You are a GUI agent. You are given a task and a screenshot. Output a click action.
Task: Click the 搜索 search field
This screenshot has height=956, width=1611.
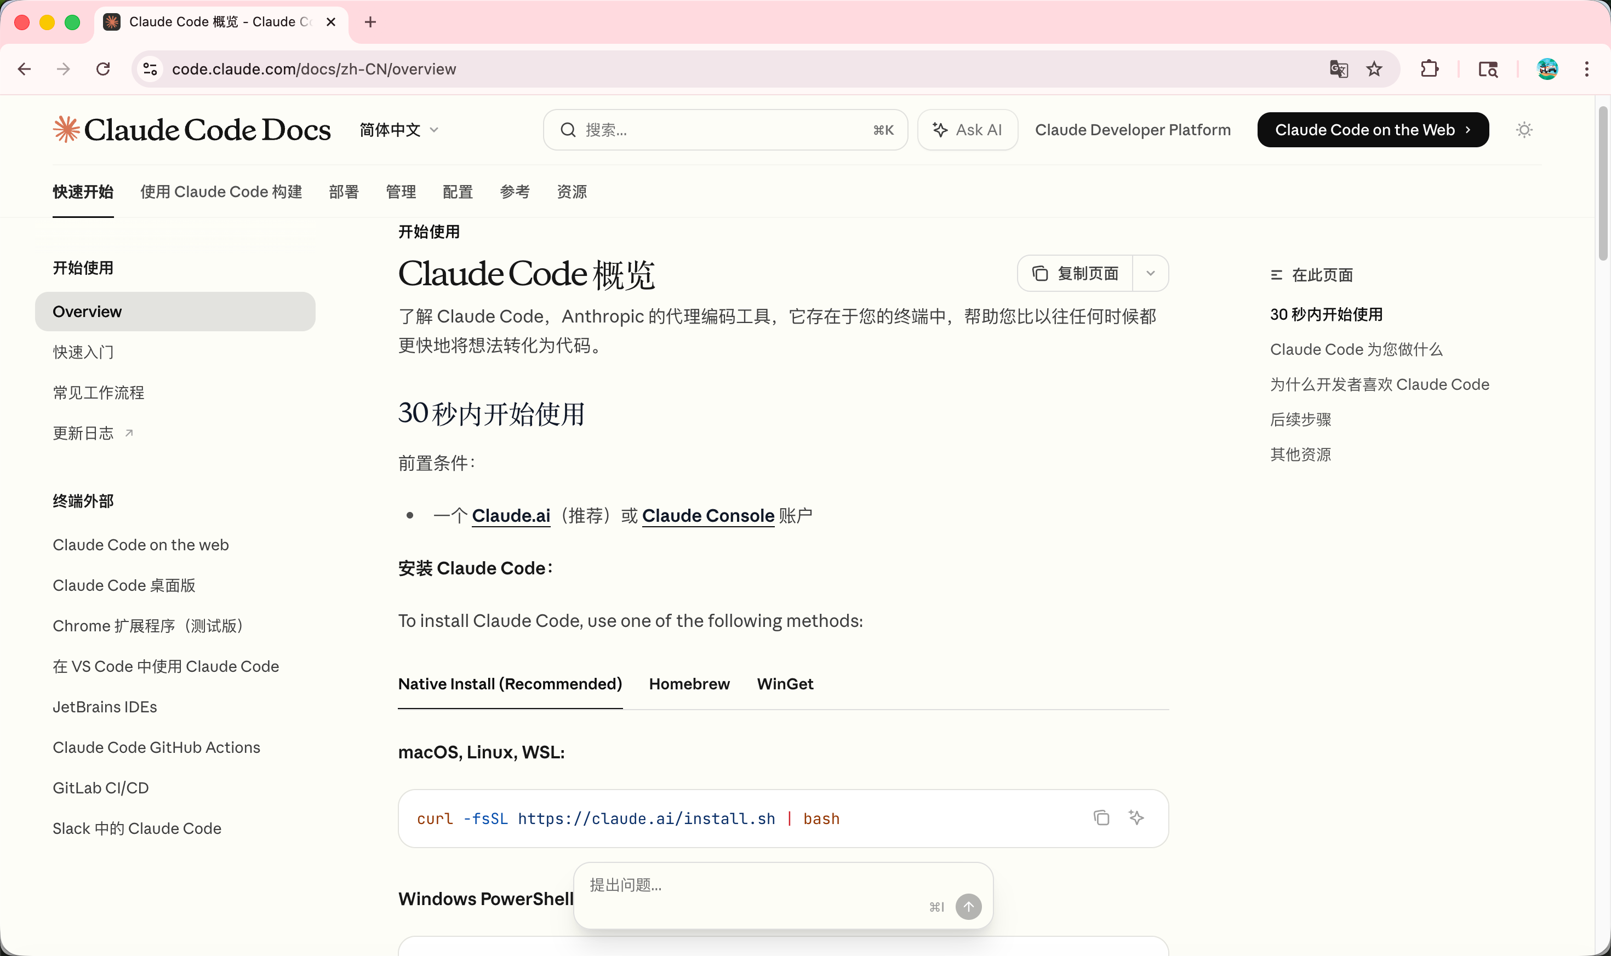[724, 130]
